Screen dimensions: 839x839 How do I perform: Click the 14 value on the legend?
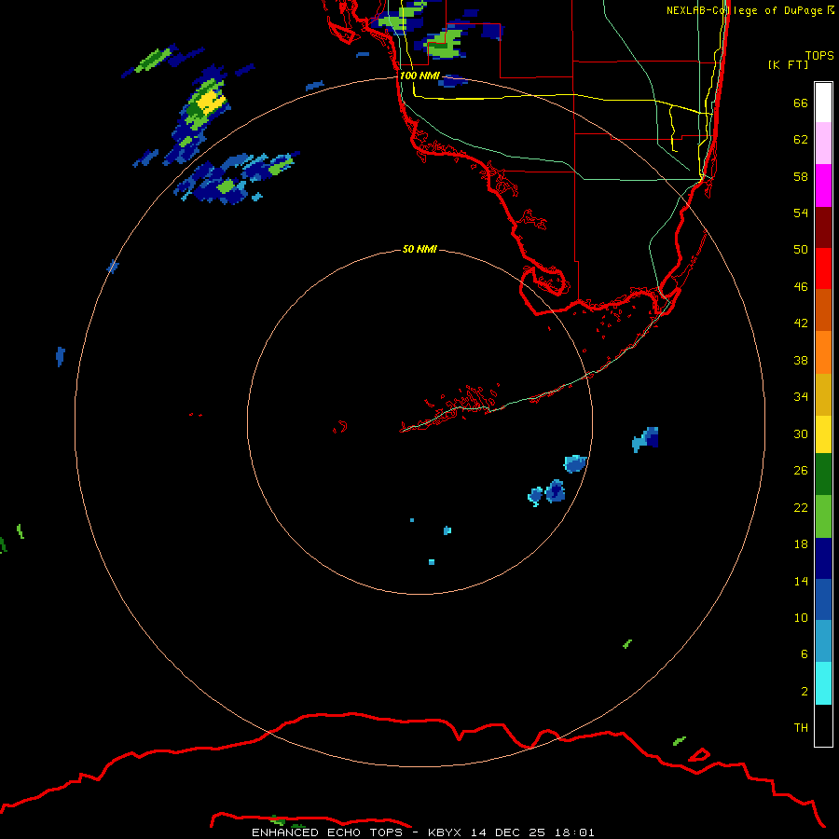801,581
